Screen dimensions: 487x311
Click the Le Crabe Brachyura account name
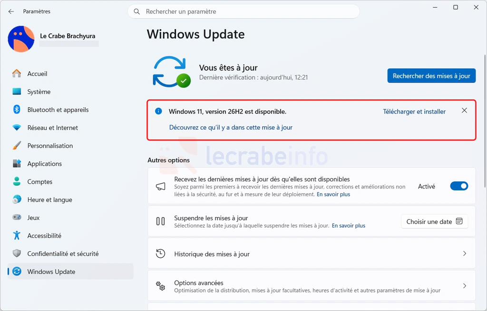pos(68,36)
